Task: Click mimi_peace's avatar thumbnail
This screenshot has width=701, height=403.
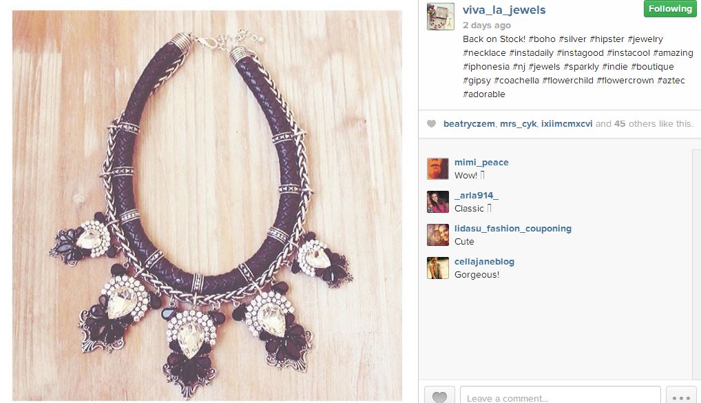Action: pos(438,169)
